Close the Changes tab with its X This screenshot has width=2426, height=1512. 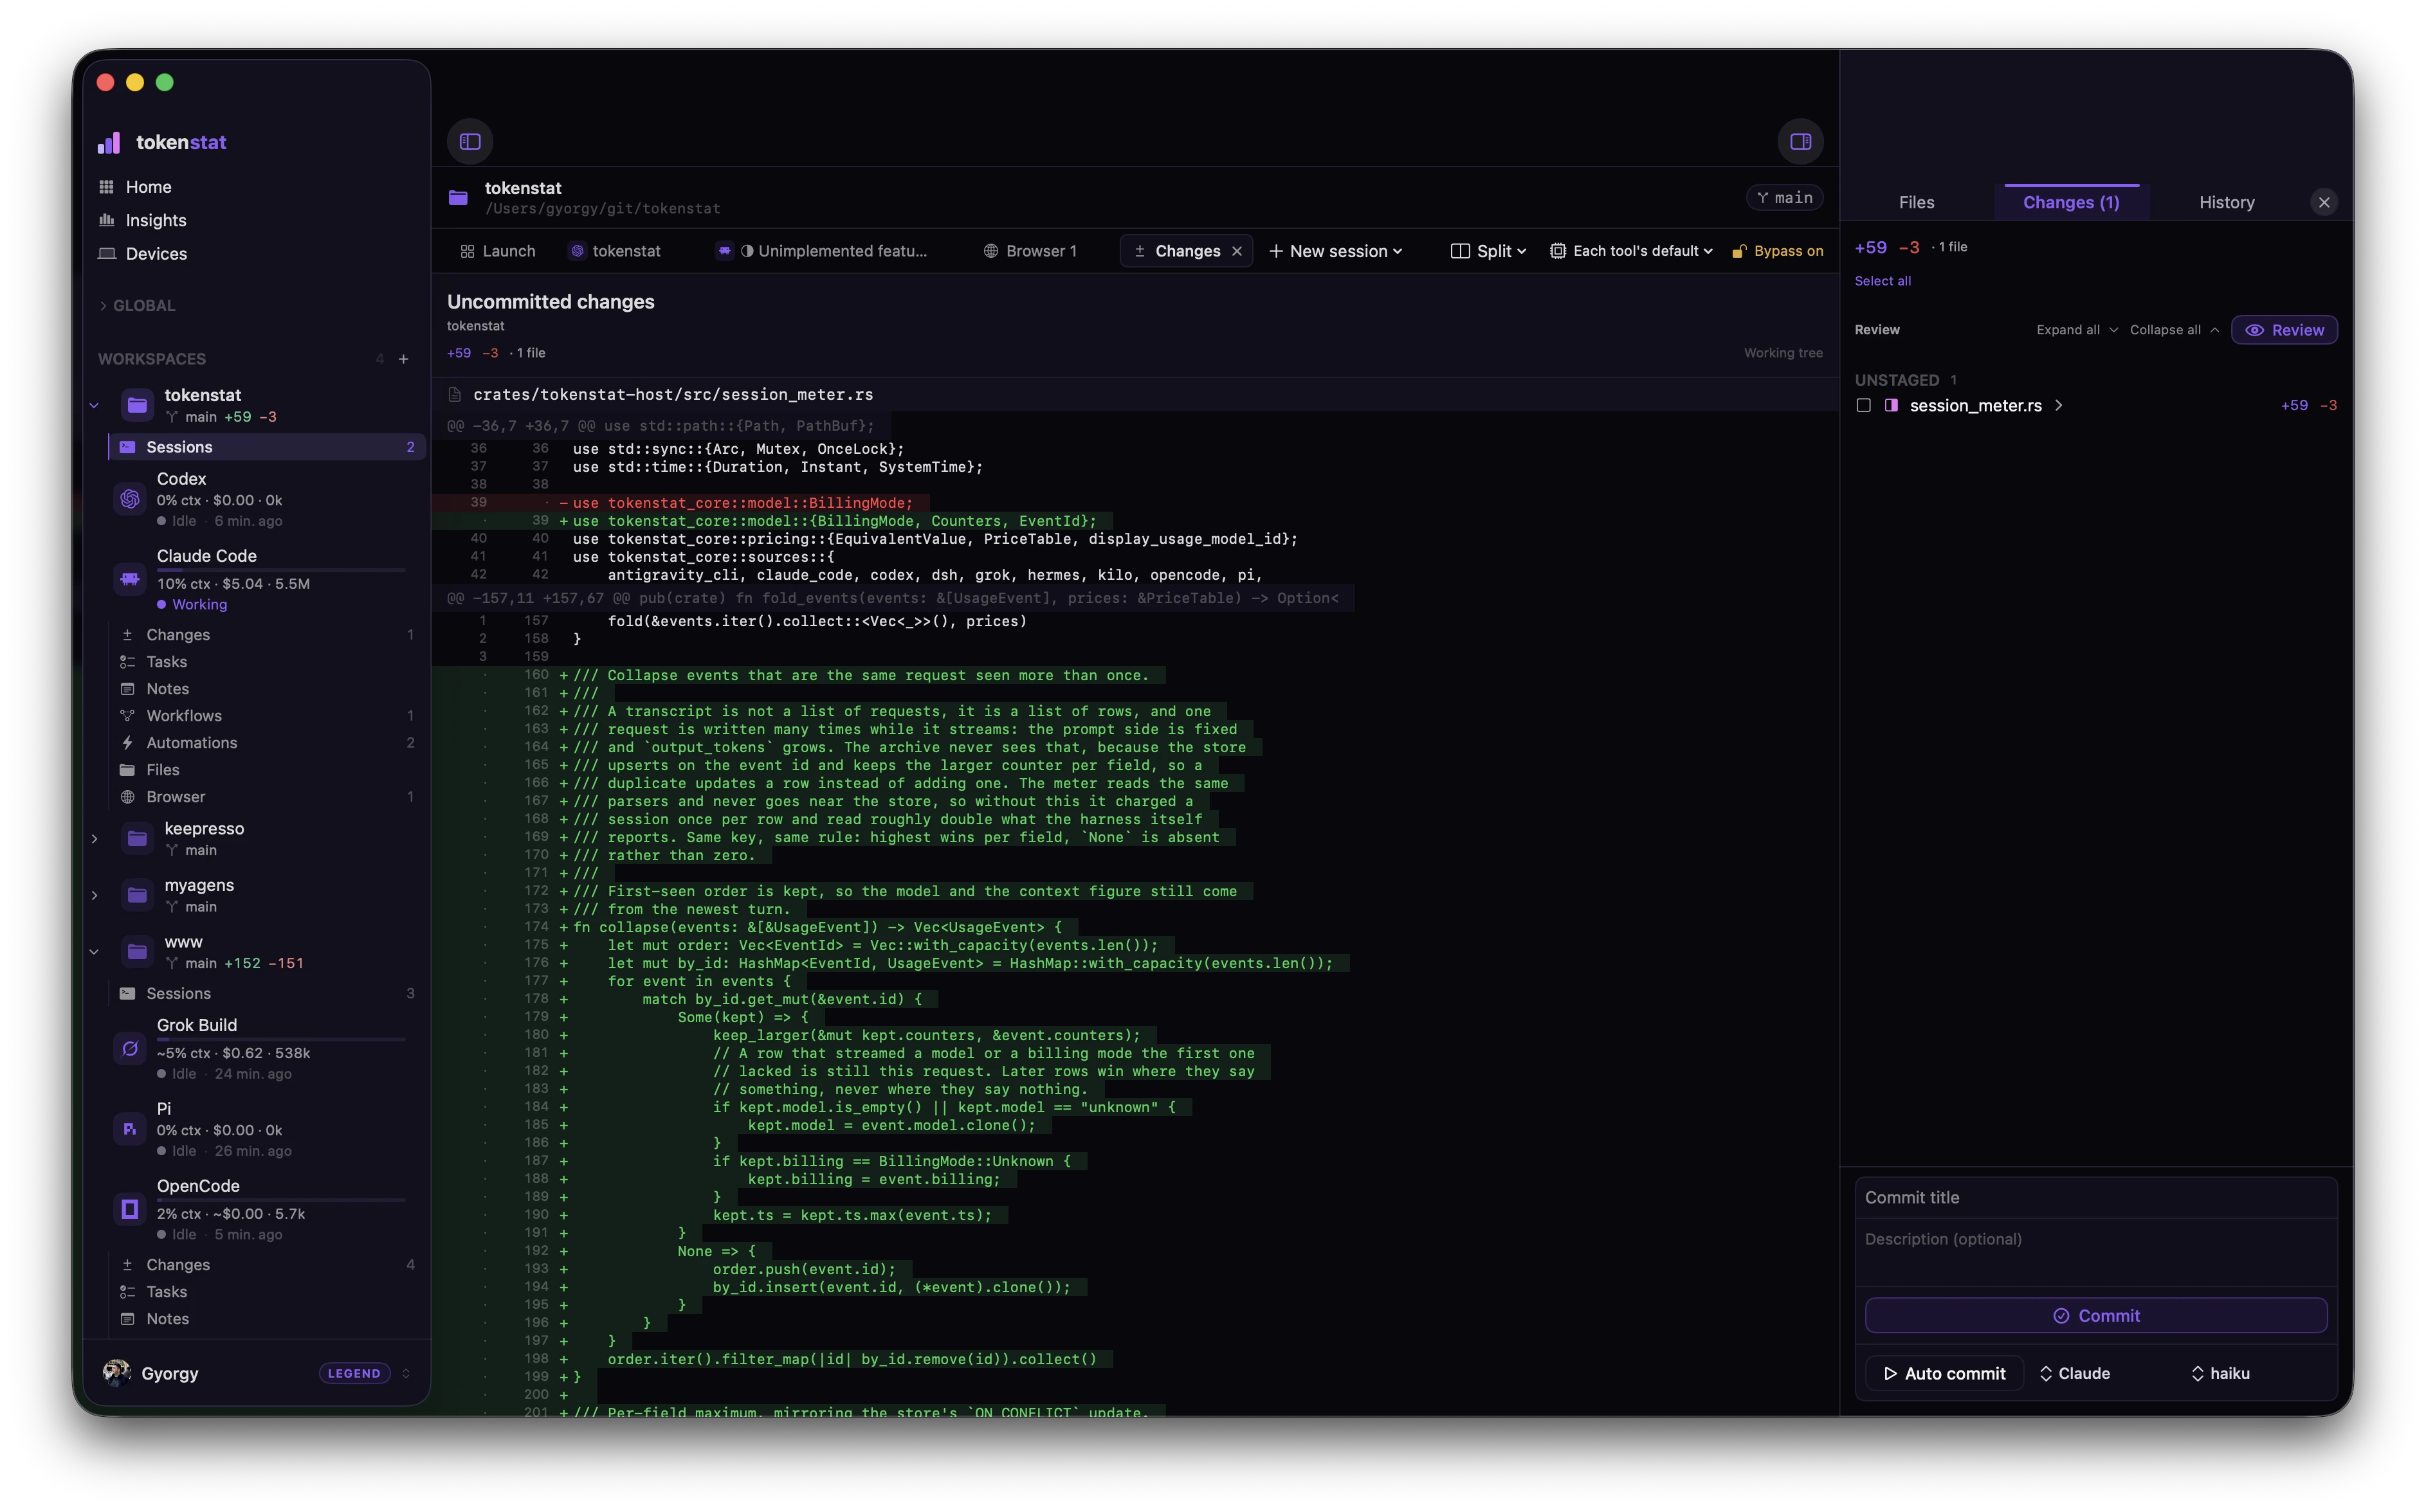tap(1237, 251)
